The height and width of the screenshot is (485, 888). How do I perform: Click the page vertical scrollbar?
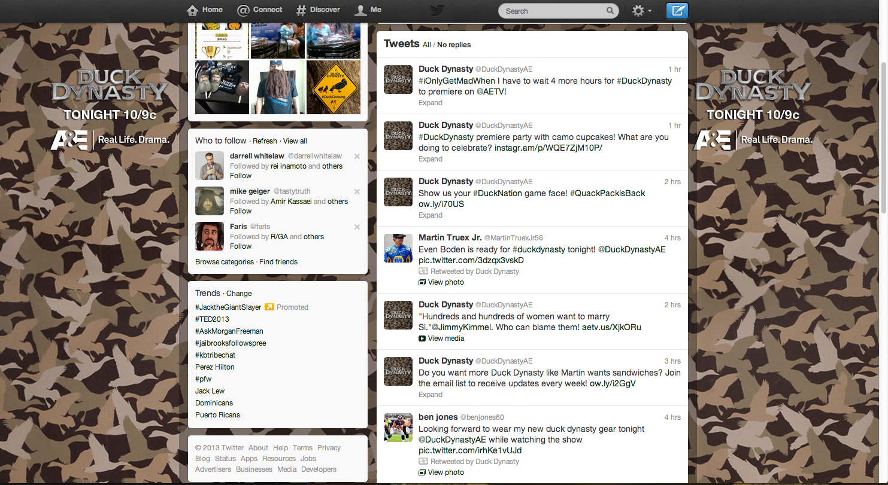click(x=883, y=138)
